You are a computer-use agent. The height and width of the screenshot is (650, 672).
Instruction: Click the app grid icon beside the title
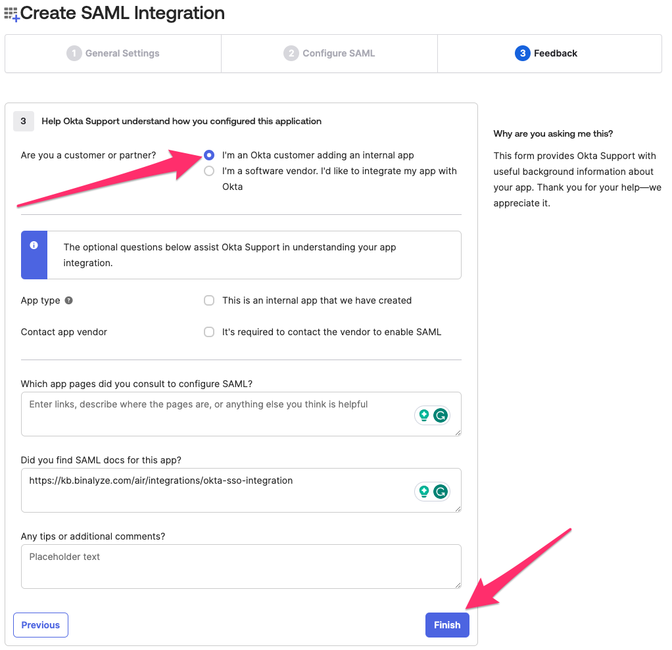12,13
